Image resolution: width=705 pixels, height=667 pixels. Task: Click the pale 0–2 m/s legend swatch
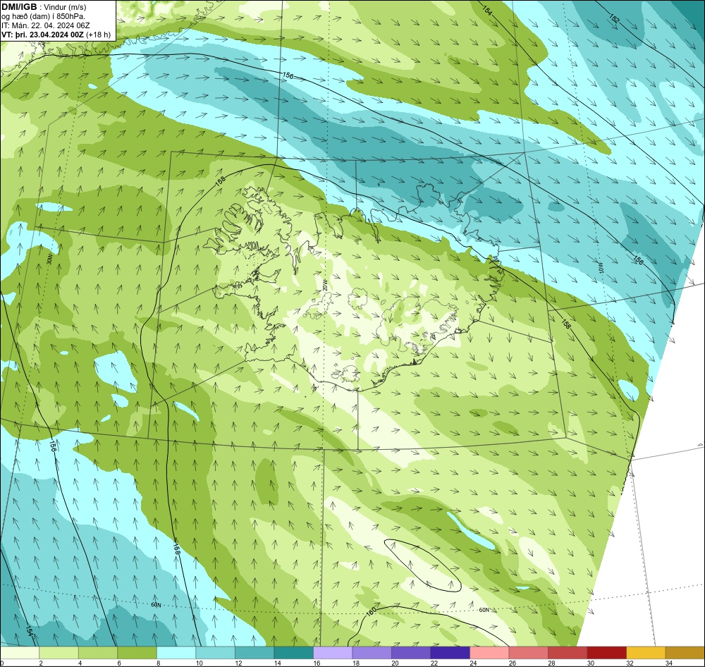click(20, 653)
